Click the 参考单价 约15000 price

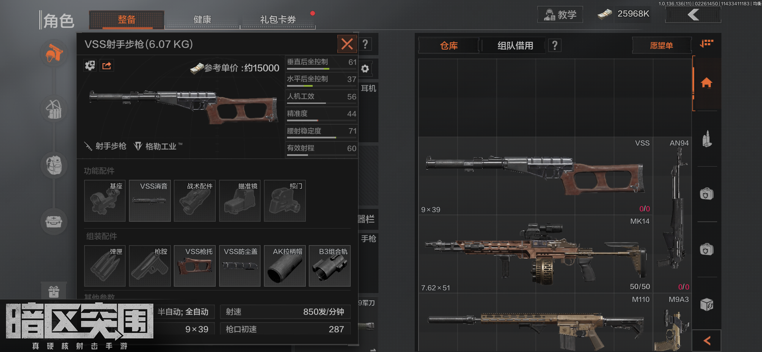[x=235, y=68]
